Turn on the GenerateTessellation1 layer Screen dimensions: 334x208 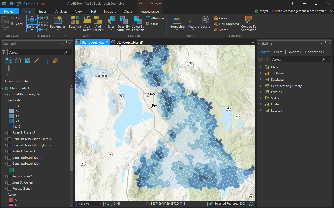click(10, 157)
